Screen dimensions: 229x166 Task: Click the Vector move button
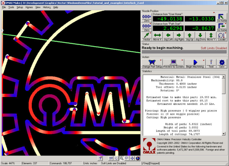147,36
